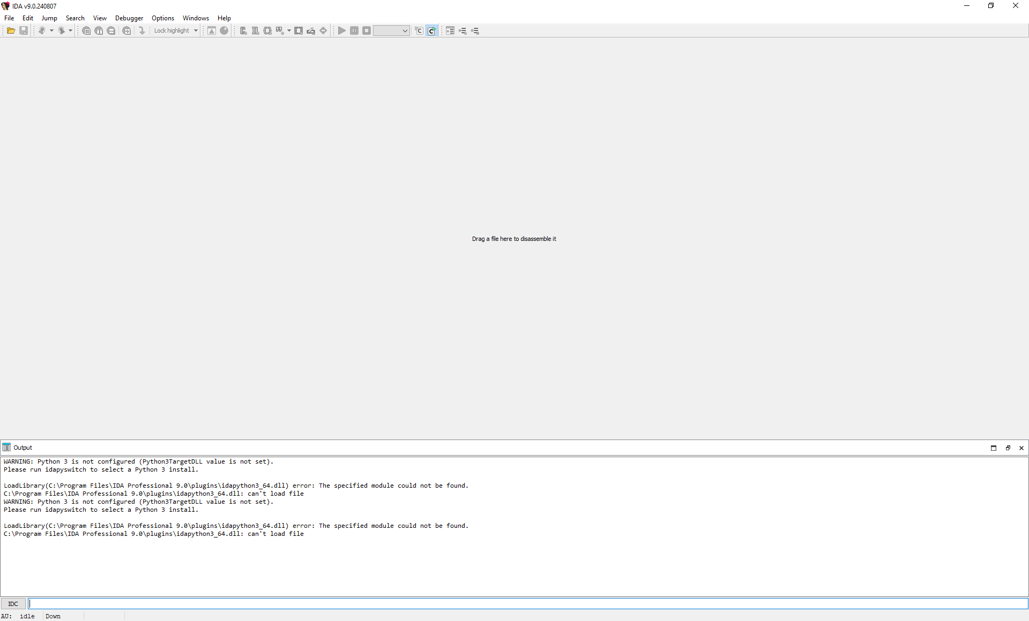Expand the subview selector dropdown arrow
Screen dimensions: 1029x621
(289, 31)
